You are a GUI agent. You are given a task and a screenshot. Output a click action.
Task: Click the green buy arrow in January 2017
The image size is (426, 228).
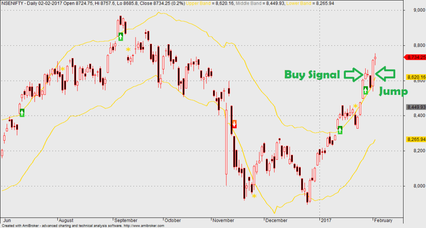(x=339, y=130)
